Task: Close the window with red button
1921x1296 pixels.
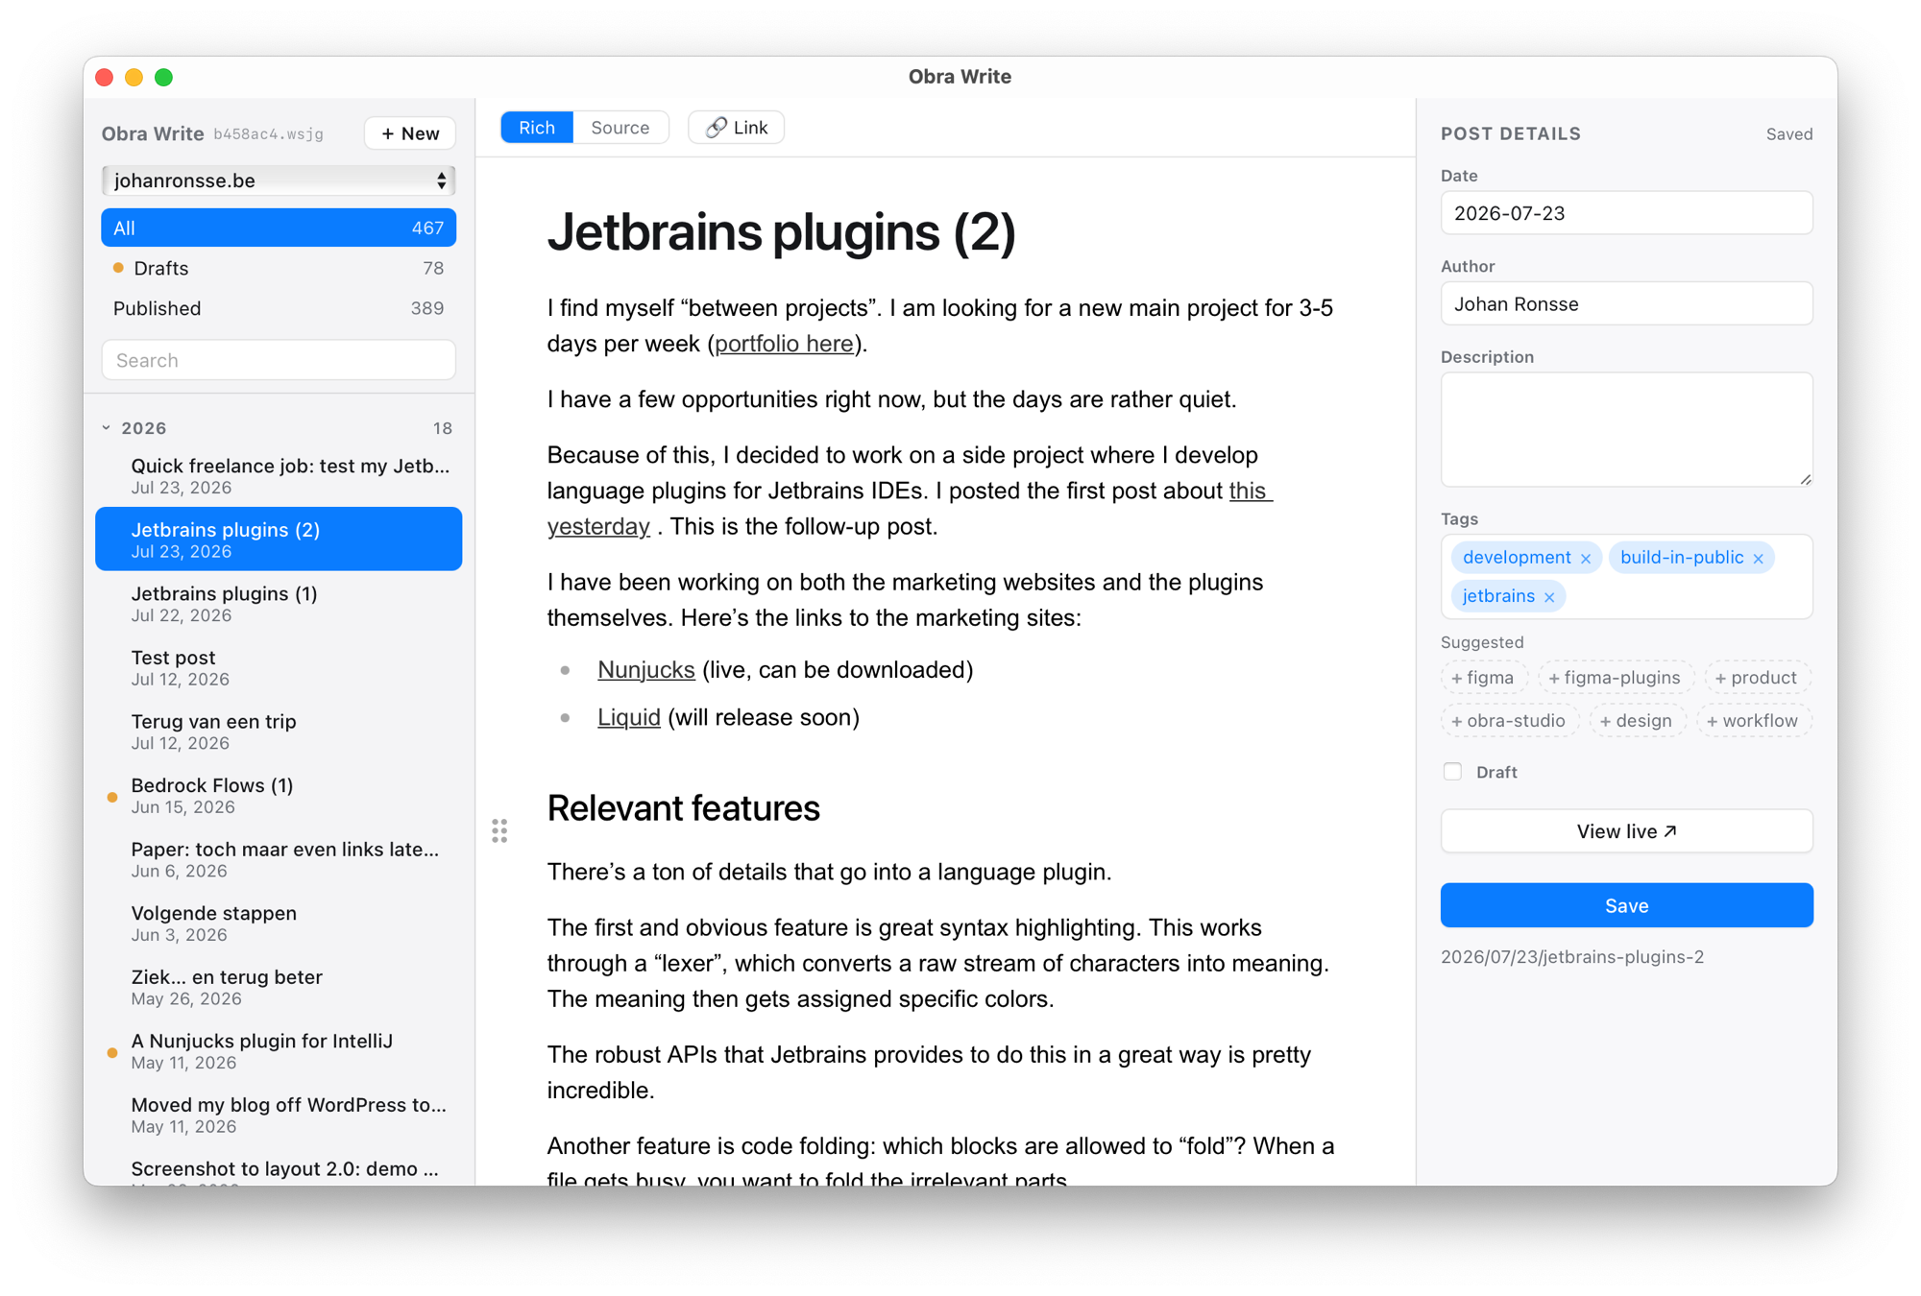Action: (105, 78)
